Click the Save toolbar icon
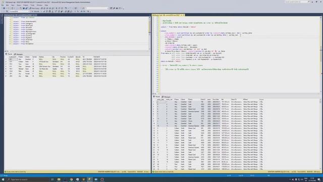323x182 pixels. coord(24,8)
